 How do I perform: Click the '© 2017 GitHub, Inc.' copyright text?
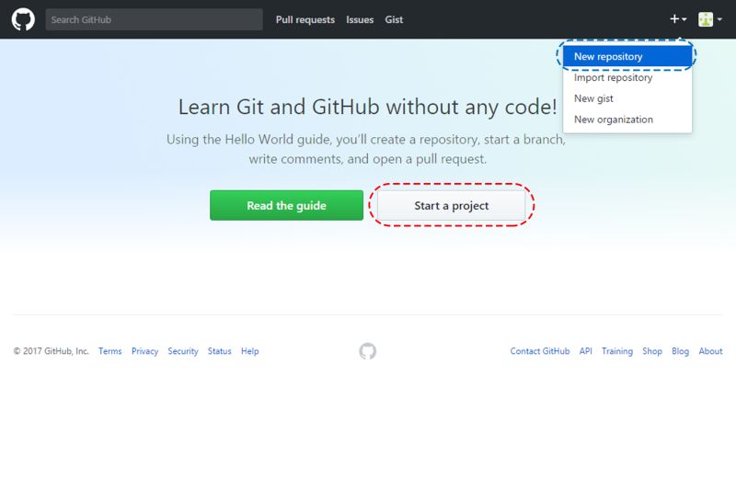pos(51,351)
